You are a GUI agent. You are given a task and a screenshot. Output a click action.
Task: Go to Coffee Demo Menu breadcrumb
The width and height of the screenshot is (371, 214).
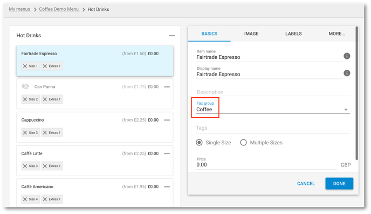coord(59,9)
